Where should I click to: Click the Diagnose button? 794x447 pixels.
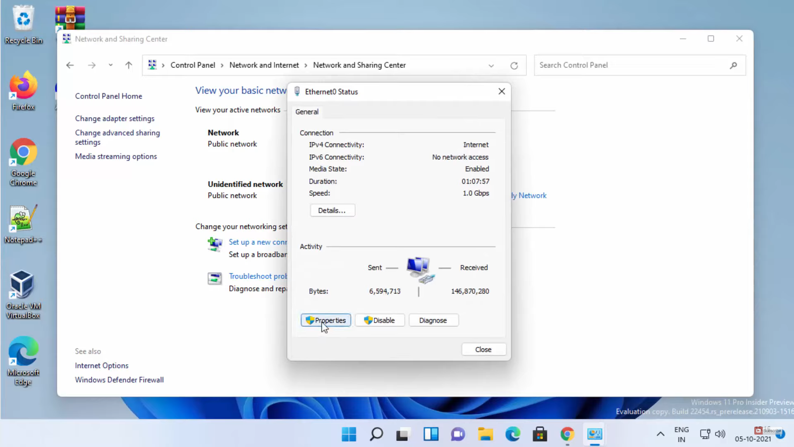[x=433, y=320]
